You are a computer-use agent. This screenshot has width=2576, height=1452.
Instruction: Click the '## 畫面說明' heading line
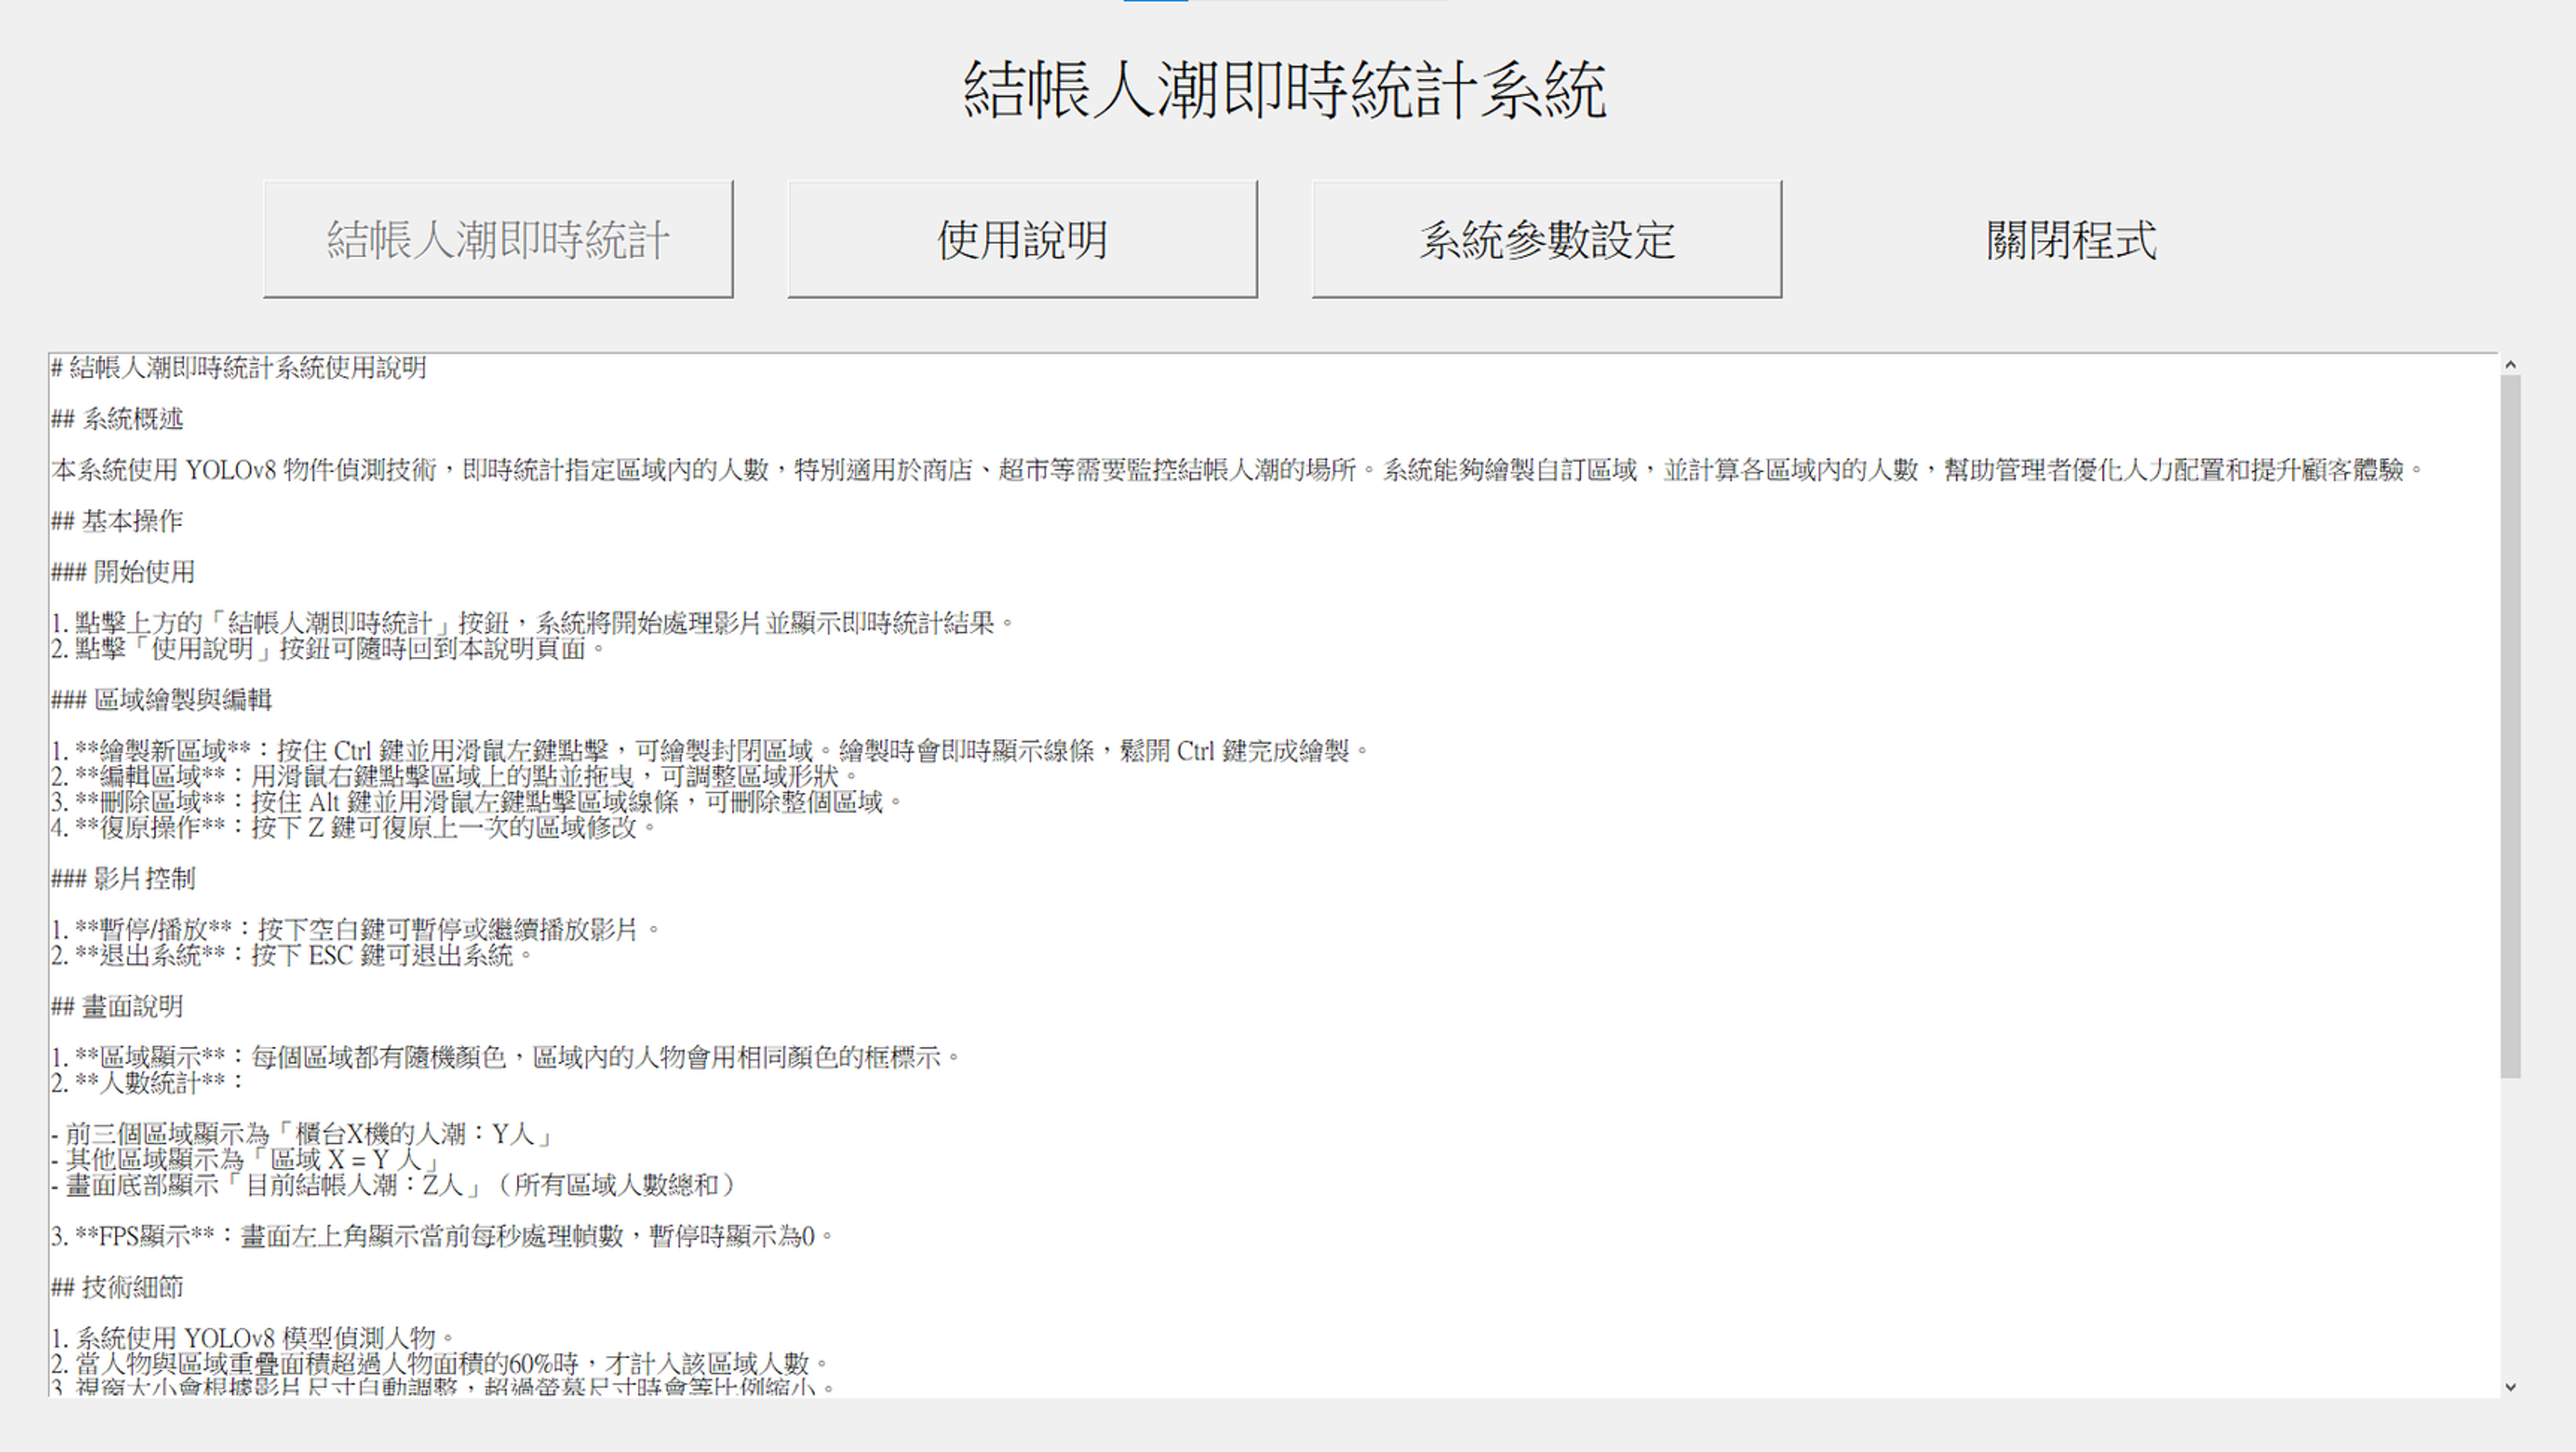[117, 1007]
